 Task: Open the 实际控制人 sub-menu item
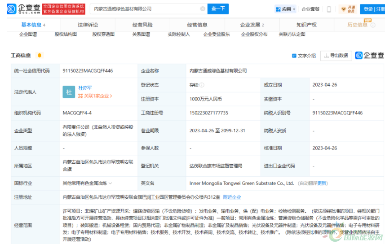click(x=179, y=35)
